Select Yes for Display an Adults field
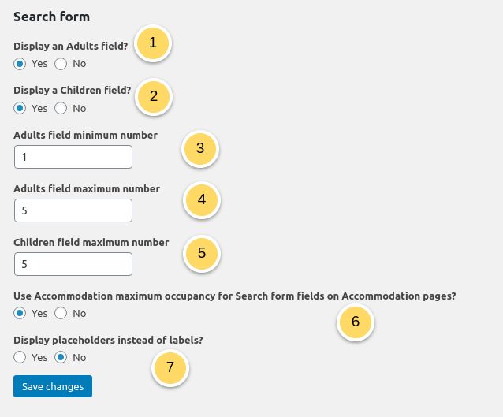This screenshot has height=417, width=503. [20, 64]
